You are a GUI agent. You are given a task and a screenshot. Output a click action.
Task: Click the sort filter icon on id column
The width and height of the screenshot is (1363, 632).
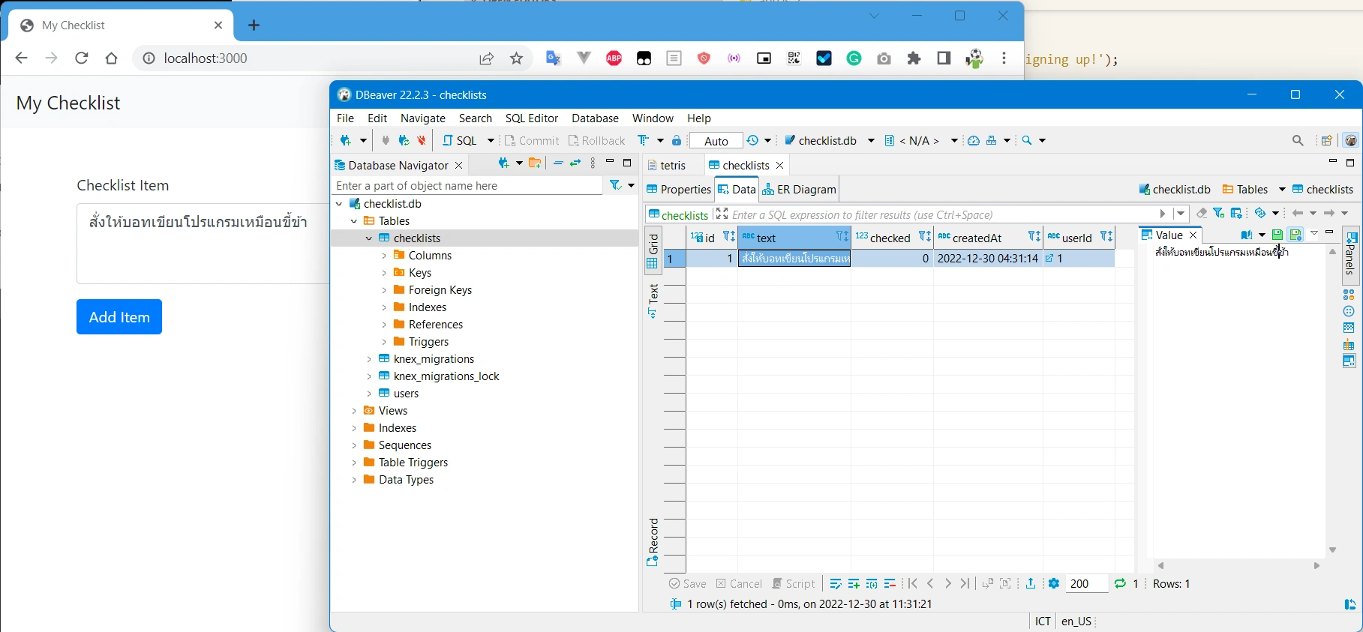coord(728,237)
